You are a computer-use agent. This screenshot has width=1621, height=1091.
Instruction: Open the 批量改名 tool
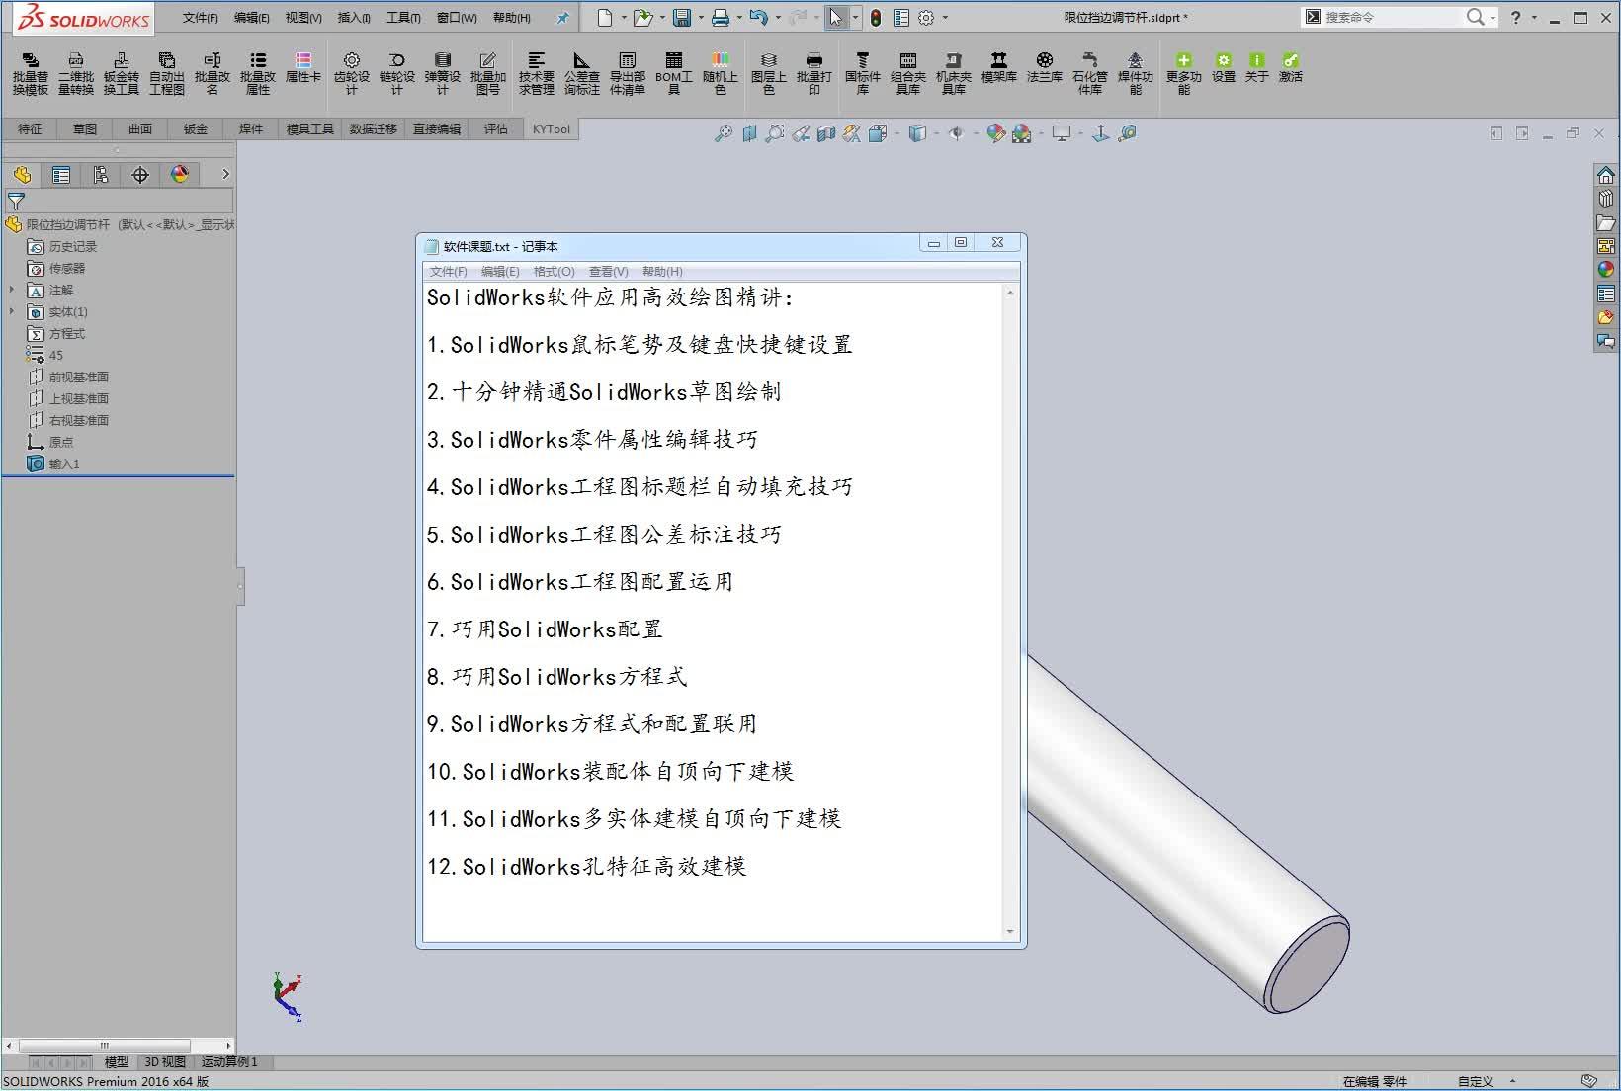click(x=213, y=74)
